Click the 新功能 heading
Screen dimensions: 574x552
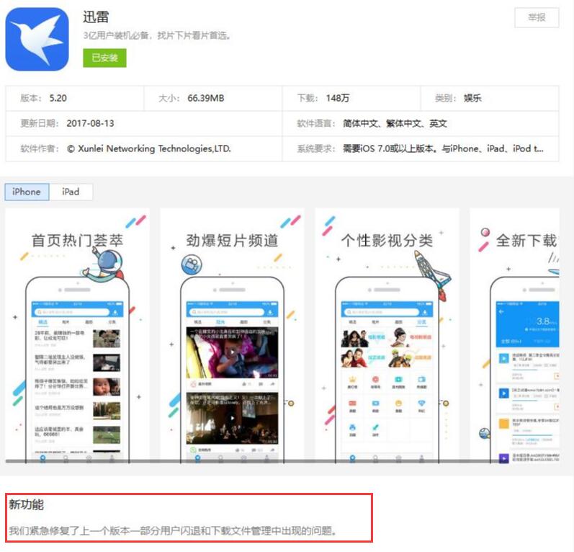click(x=27, y=504)
